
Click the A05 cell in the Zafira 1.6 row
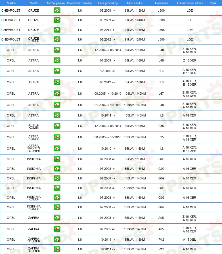161,218
